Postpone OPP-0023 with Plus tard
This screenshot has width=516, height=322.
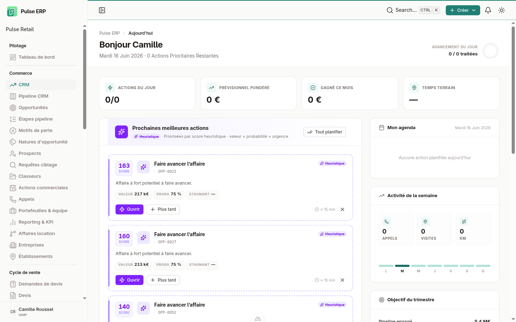pyautogui.click(x=163, y=209)
